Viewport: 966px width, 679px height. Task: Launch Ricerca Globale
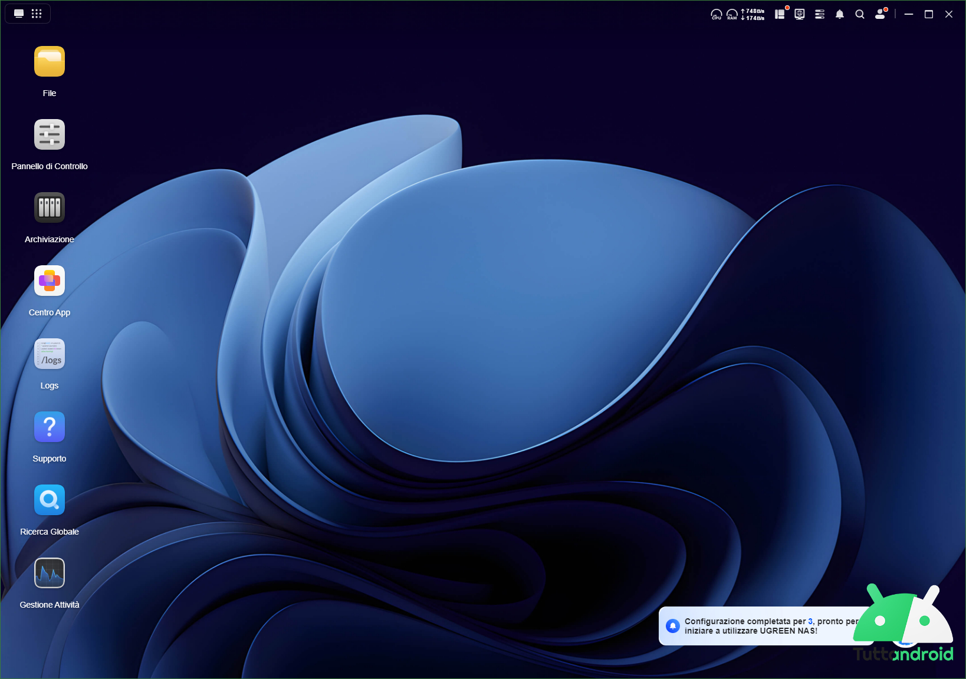coord(50,500)
